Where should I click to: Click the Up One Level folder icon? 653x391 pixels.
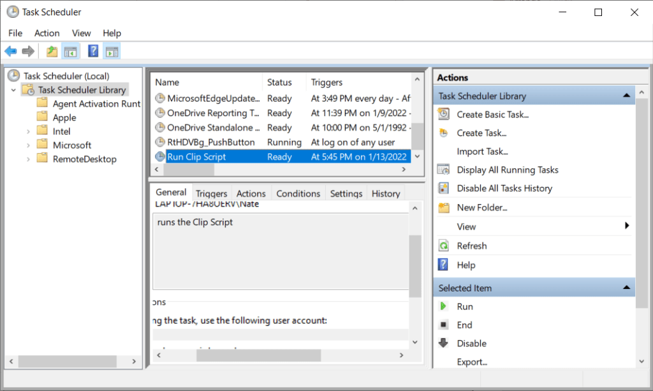pos(52,52)
